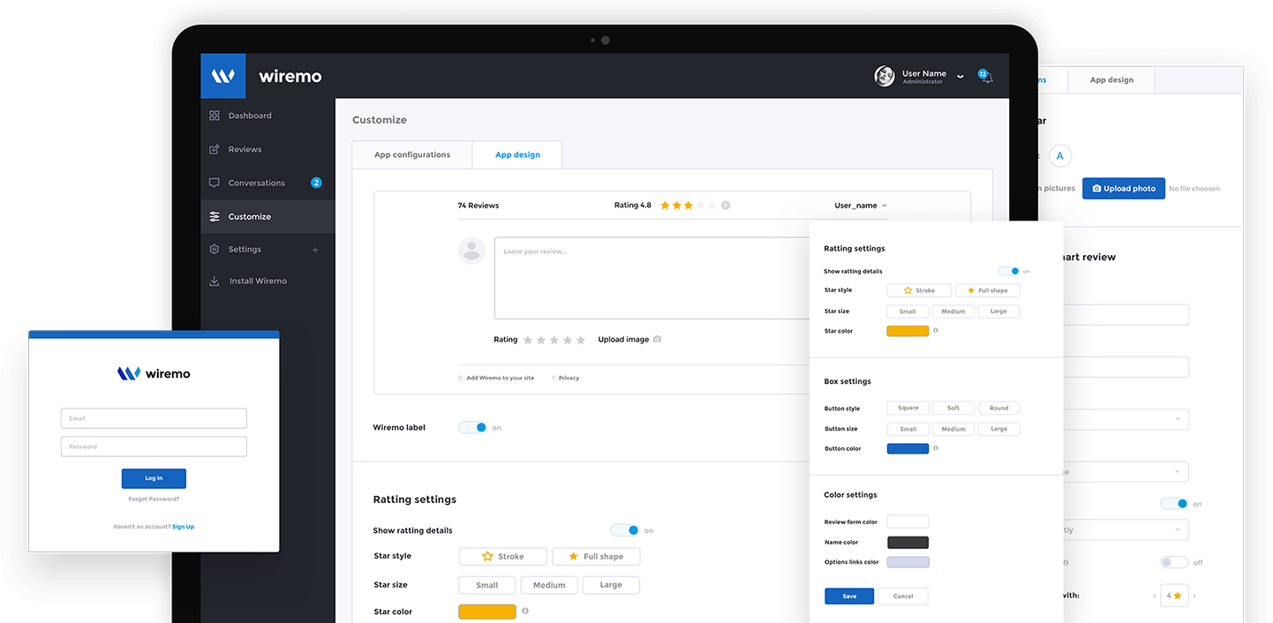This screenshot has height=623, width=1273.
Task: Toggle Show ratting details in main window
Action: (625, 530)
